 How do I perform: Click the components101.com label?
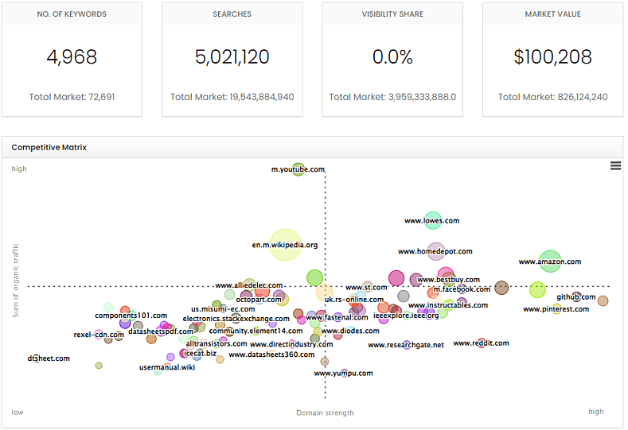[131, 316]
